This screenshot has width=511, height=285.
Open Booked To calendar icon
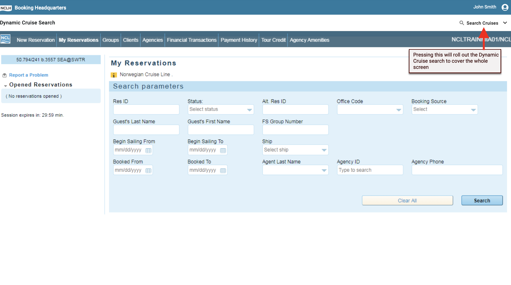[x=223, y=171]
